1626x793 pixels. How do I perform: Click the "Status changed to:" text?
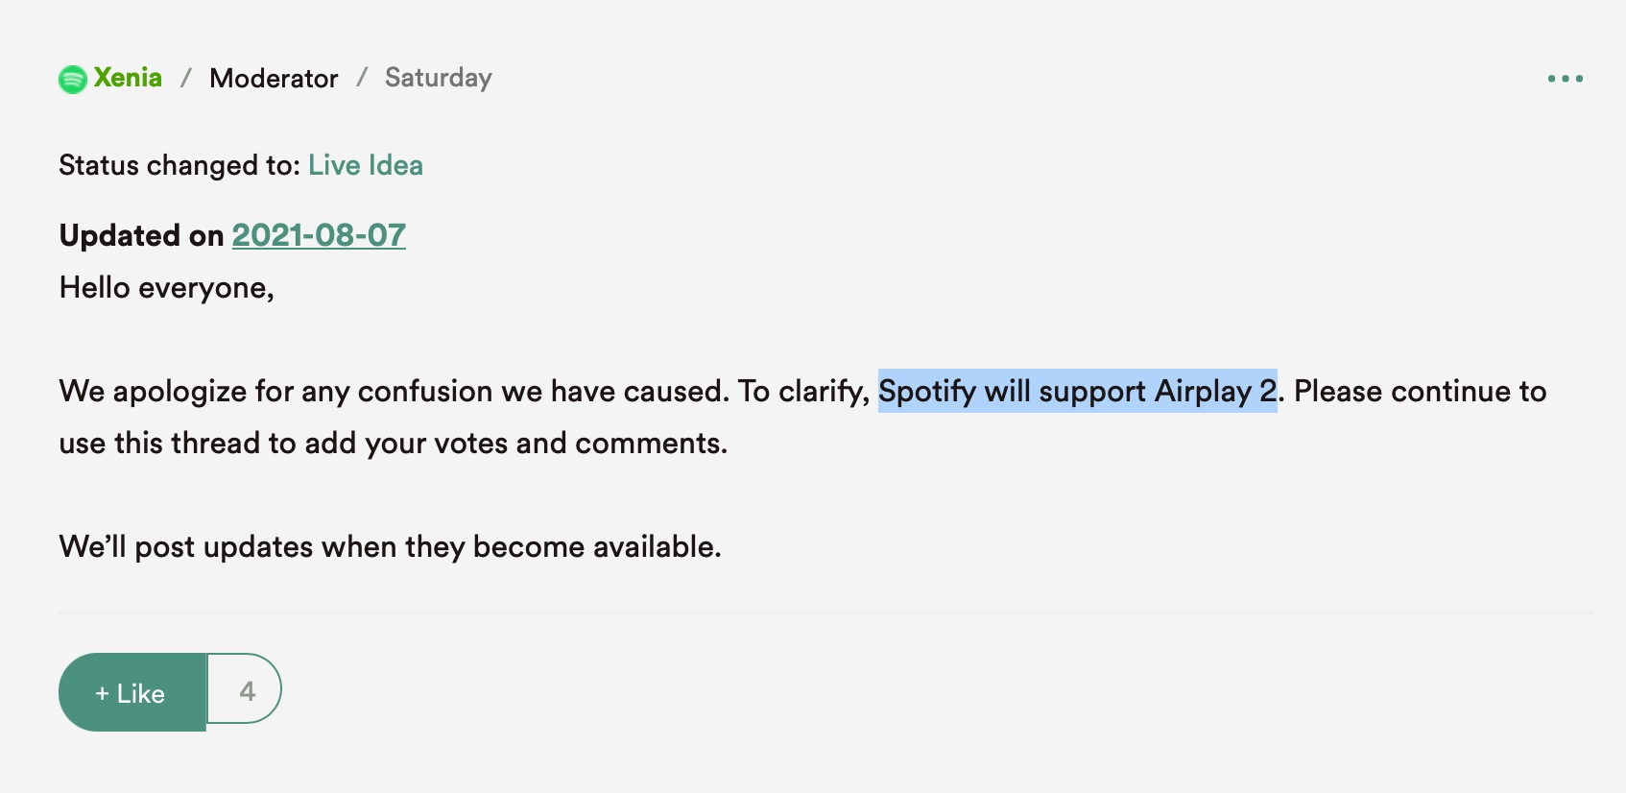point(179,165)
